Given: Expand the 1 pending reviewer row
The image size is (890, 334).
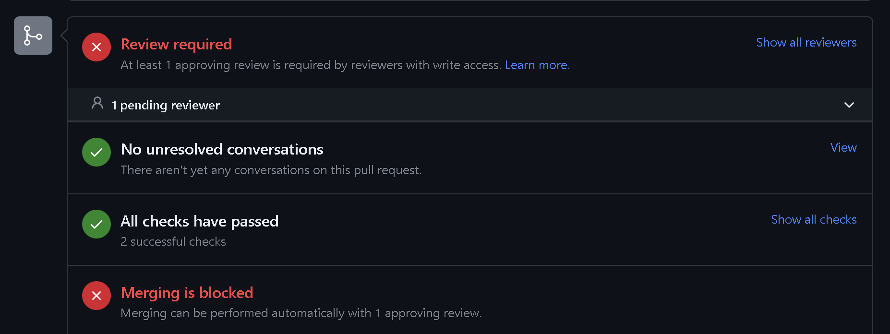Looking at the screenshot, I should 470,105.
